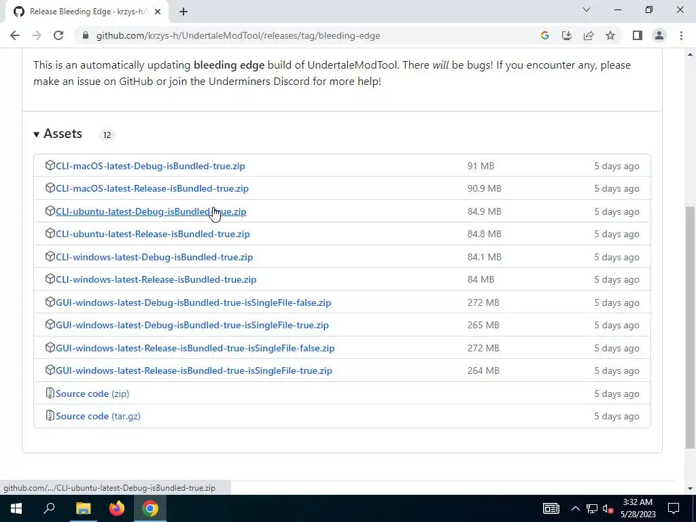
Task: Close the Release Bleeding Edge tab
Action: pyautogui.click(x=158, y=12)
